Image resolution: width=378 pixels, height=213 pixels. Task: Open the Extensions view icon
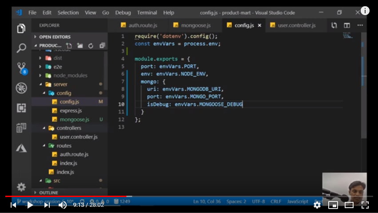[x=21, y=108]
